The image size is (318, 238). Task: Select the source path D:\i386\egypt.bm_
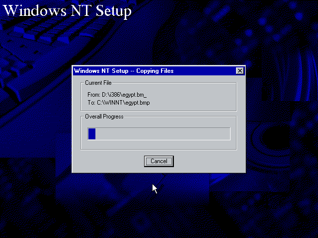(125, 94)
